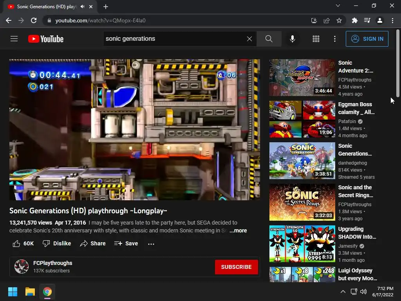Open the media control icon in Chrome

coord(367,20)
